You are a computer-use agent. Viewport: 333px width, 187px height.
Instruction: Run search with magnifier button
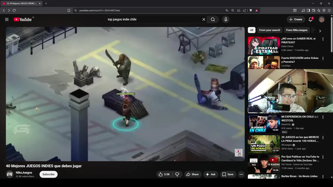coord(213,19)
